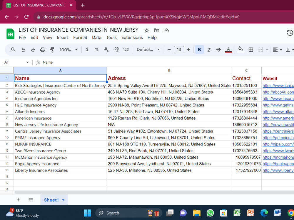Open the primeins website link
This screenshot has height=220, width=294.
point(278,138)
